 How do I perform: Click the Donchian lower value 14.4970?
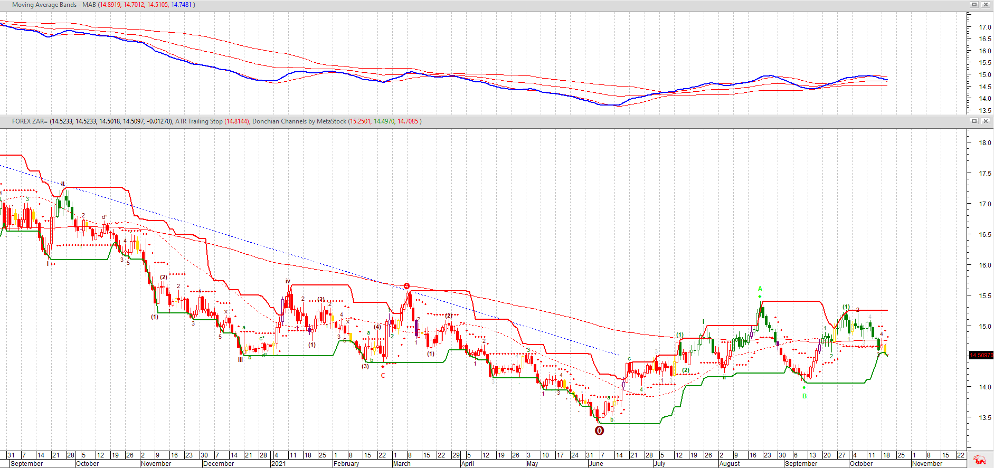coord(384,121)
